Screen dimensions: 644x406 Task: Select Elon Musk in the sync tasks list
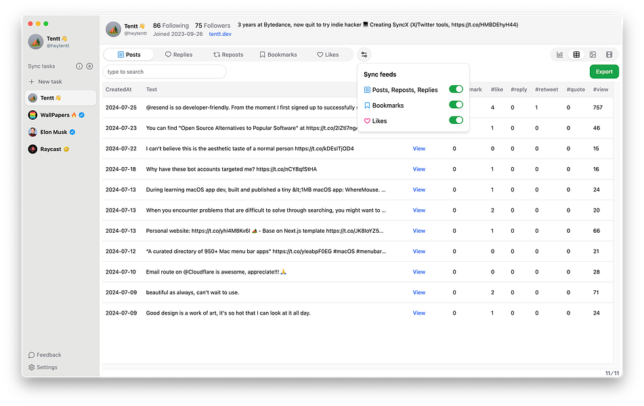61,132
